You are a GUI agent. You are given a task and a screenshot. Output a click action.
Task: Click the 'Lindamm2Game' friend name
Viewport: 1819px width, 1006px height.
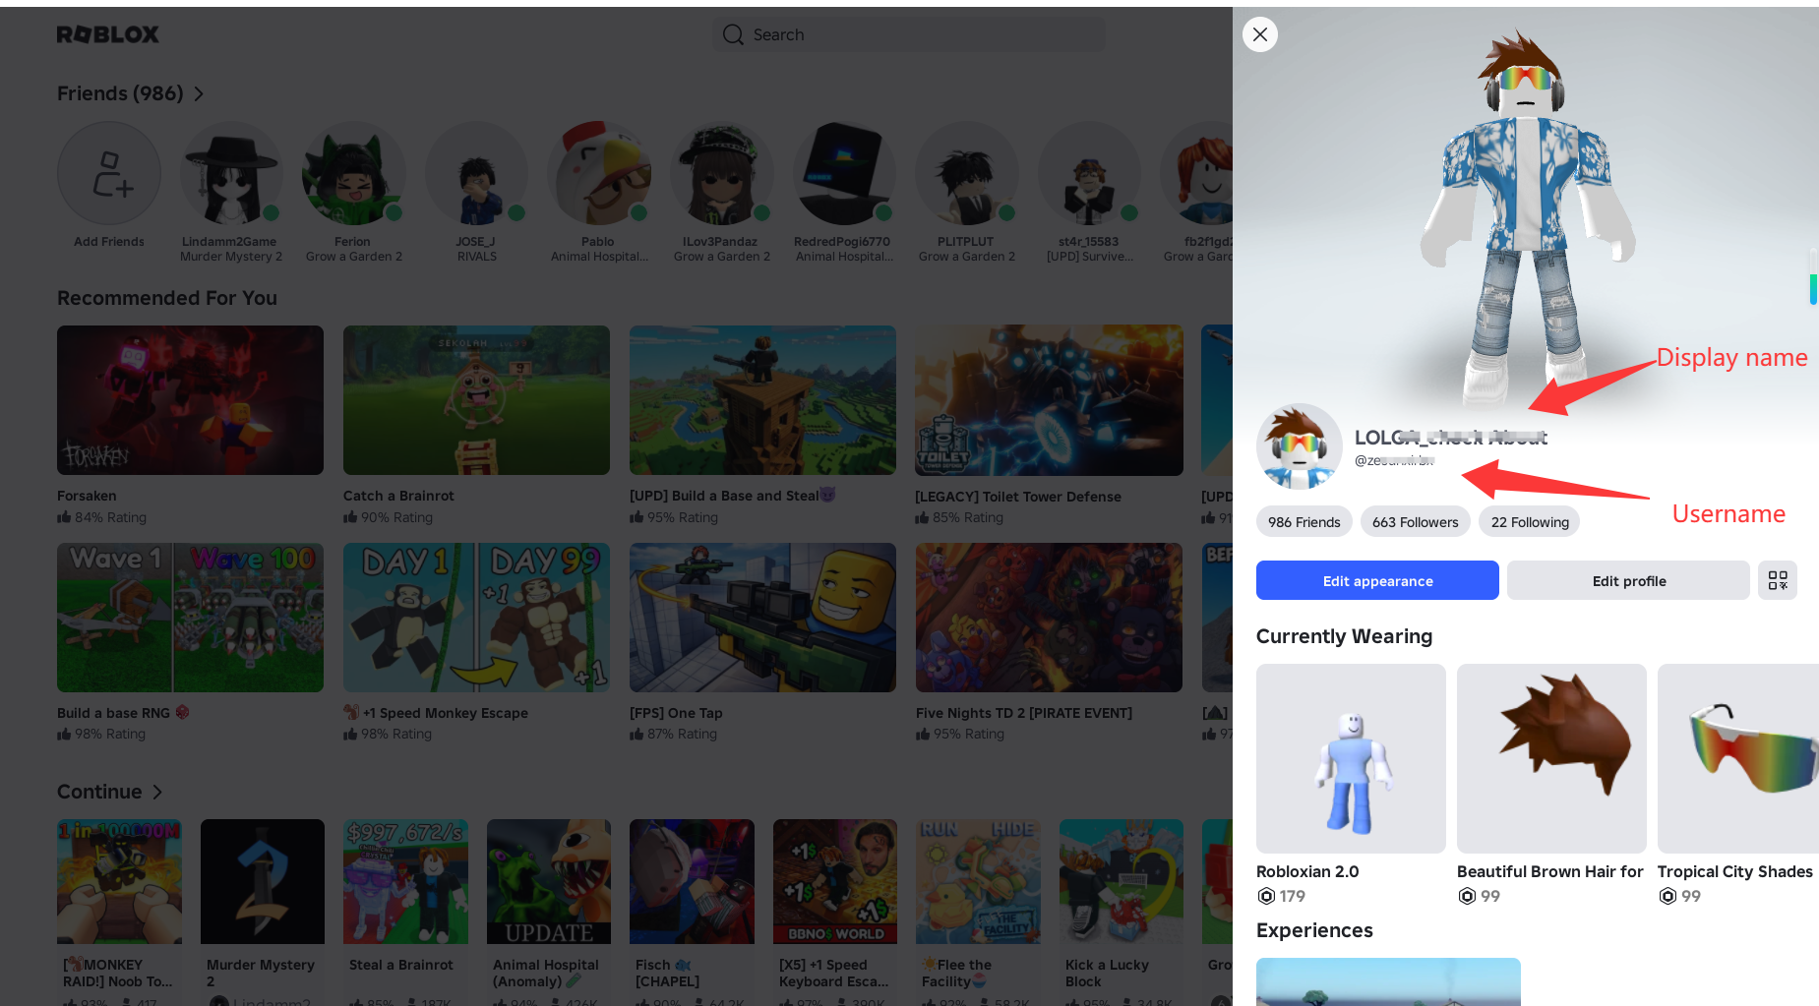tap(229, 241)
